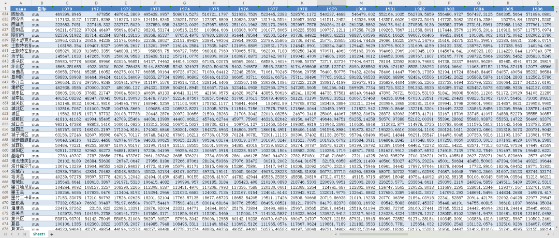
Task: Select column P header
Action: tap(449, 3)
